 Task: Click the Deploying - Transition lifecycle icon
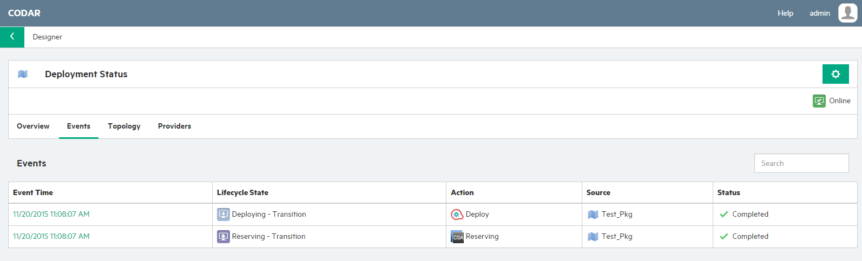[223, 215]
